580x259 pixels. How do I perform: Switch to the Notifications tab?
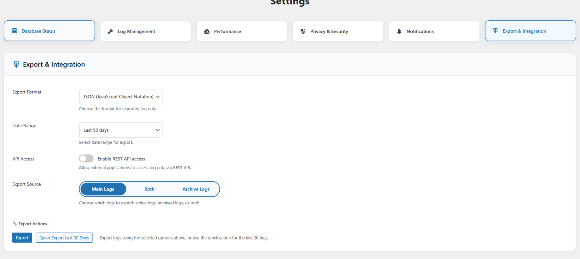(x=434, y=32)
